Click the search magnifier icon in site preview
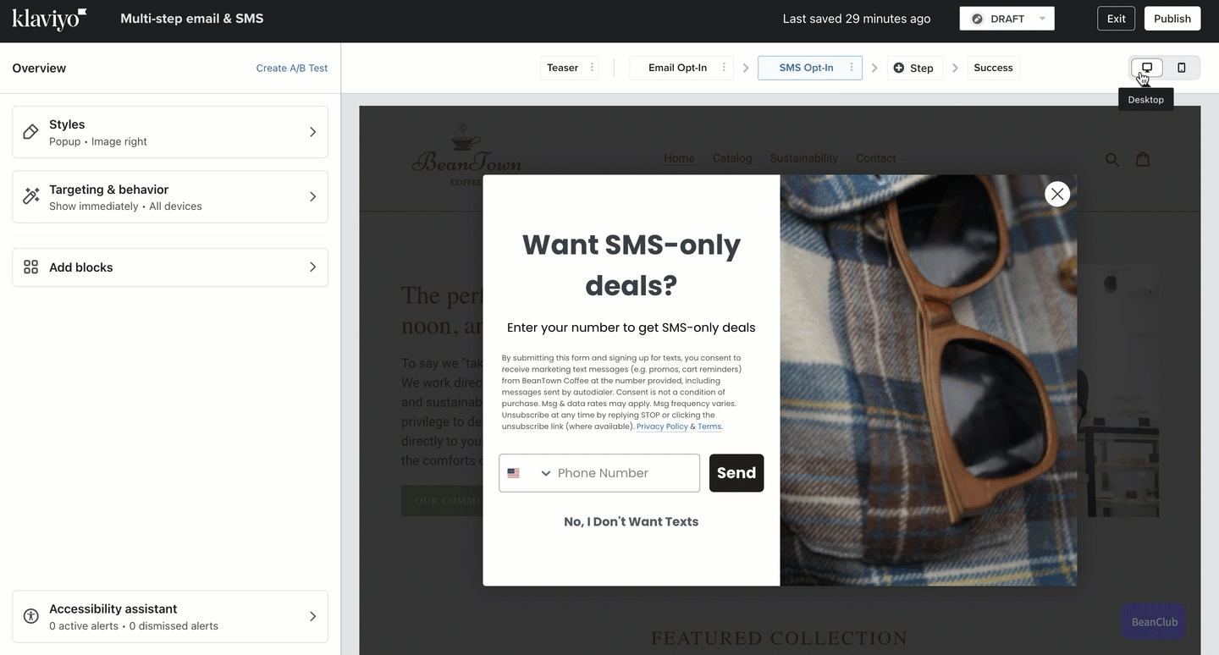Viewport: 1219px width, 655px height. click(1112, 159)
